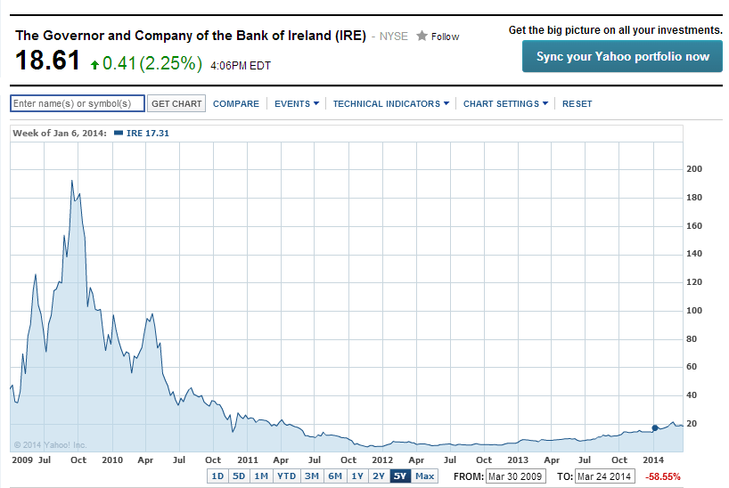
Task: Select the 5D time range
Action: [x=239, y=476]
